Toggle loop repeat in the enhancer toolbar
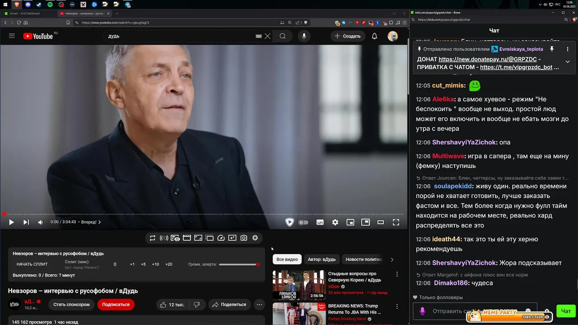 click(153, 238)
